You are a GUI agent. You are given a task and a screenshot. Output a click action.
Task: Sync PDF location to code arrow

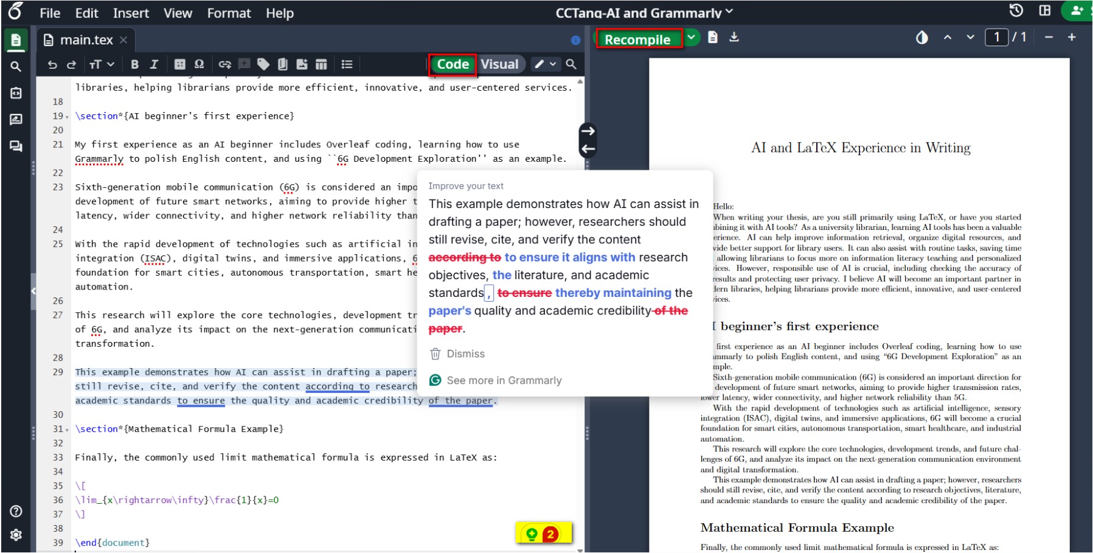pos(587,149)
